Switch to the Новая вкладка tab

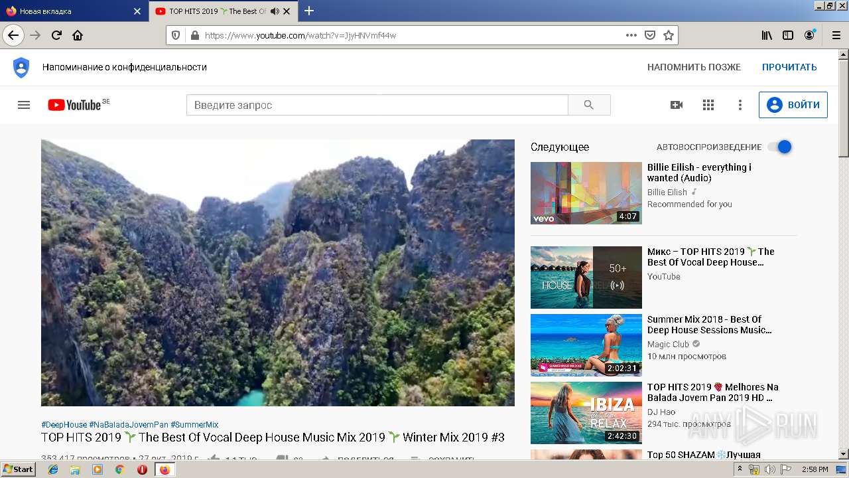pos(74,11)
